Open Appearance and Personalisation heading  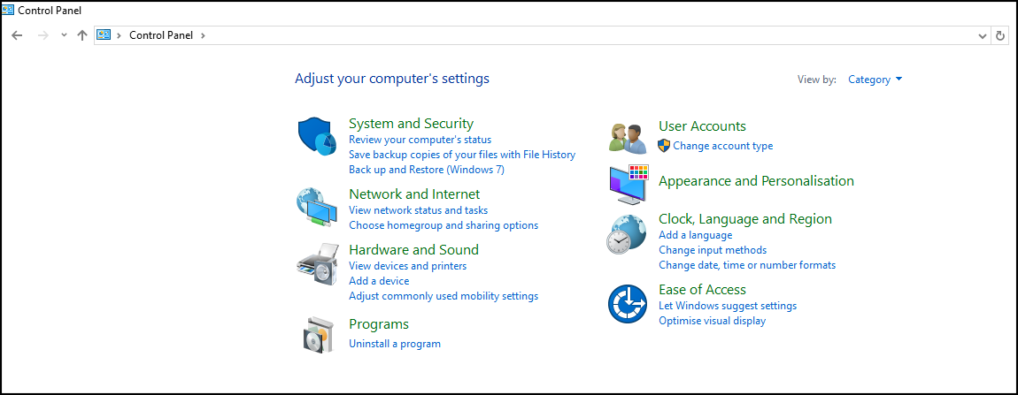(x=756, y=181)
